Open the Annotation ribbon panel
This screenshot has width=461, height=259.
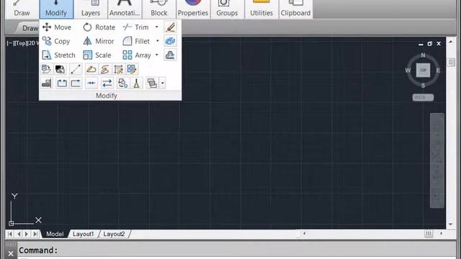(x=125, y=9)
